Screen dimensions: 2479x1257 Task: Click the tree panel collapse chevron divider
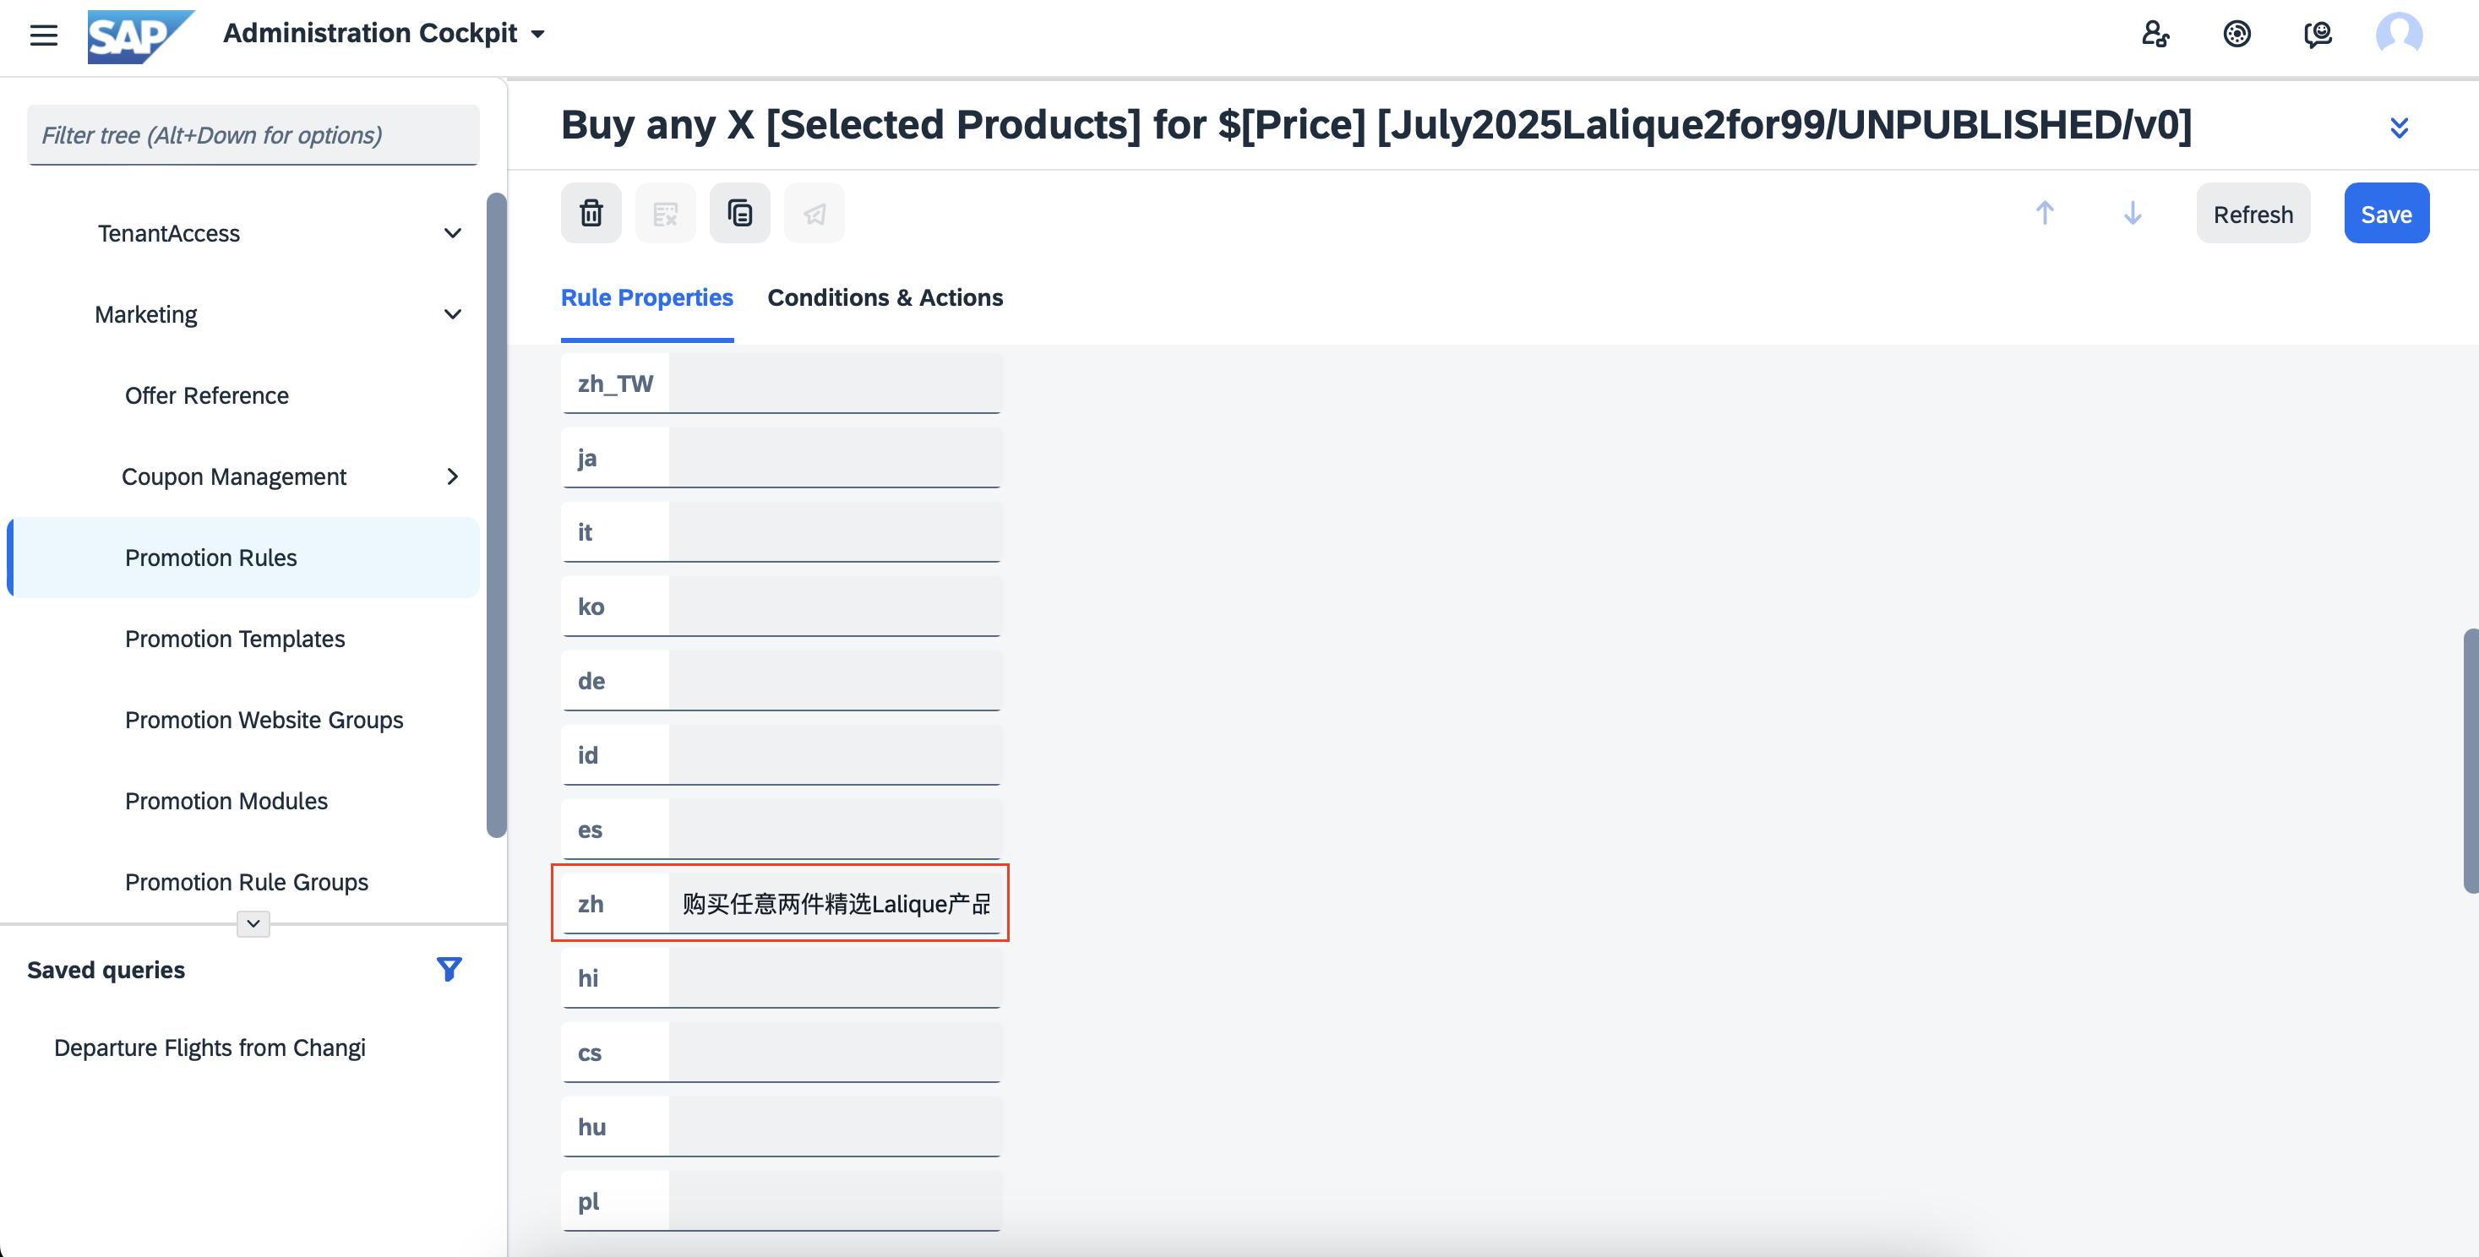click(253, 923)
